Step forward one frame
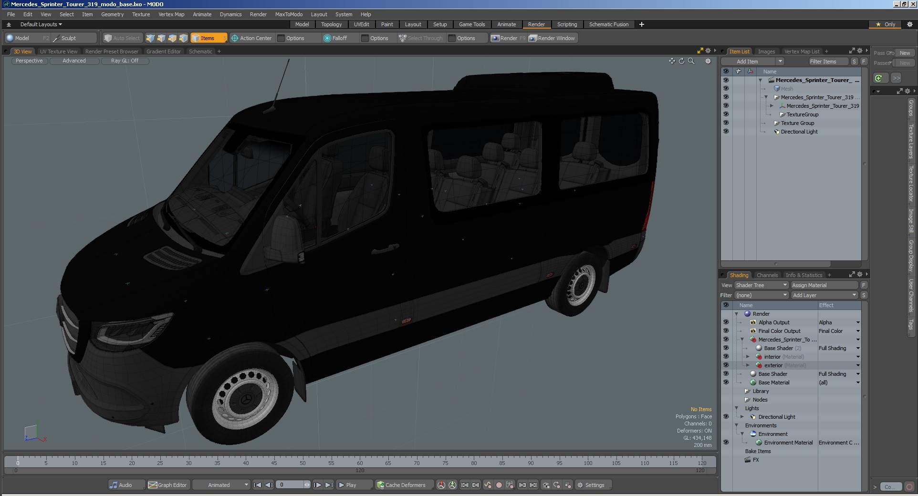918x496 pixels. click(x=317, y=485)
